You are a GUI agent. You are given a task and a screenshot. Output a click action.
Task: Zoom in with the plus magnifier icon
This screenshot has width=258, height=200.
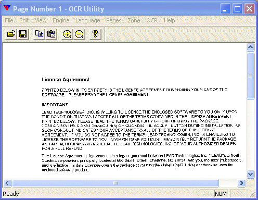click(x=67, y=34)
